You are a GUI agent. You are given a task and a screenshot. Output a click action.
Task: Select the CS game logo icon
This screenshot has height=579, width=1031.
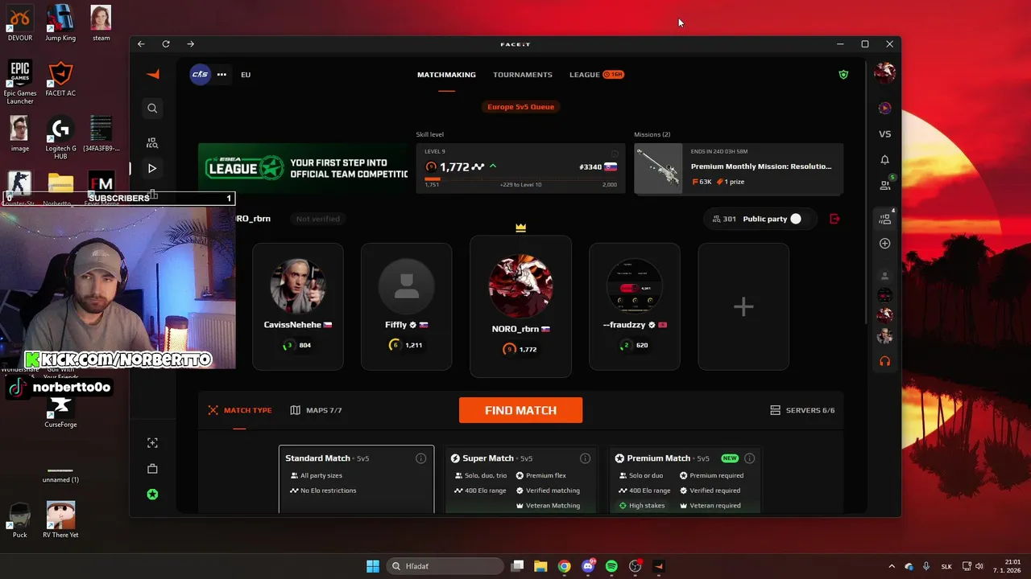[200, 74]
